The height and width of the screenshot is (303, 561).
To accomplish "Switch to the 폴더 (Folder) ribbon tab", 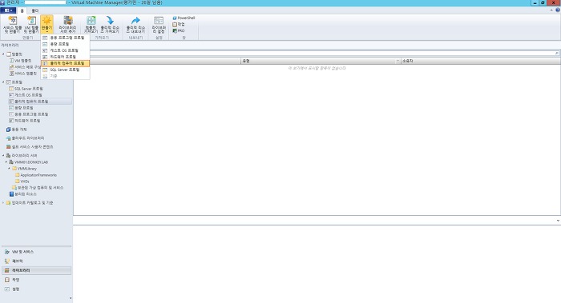I will (x=35, y=10).
